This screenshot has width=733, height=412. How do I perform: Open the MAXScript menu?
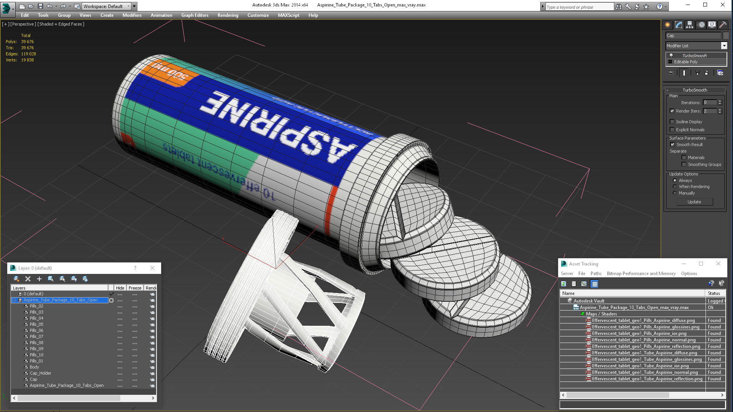click(x=289, y=15)
